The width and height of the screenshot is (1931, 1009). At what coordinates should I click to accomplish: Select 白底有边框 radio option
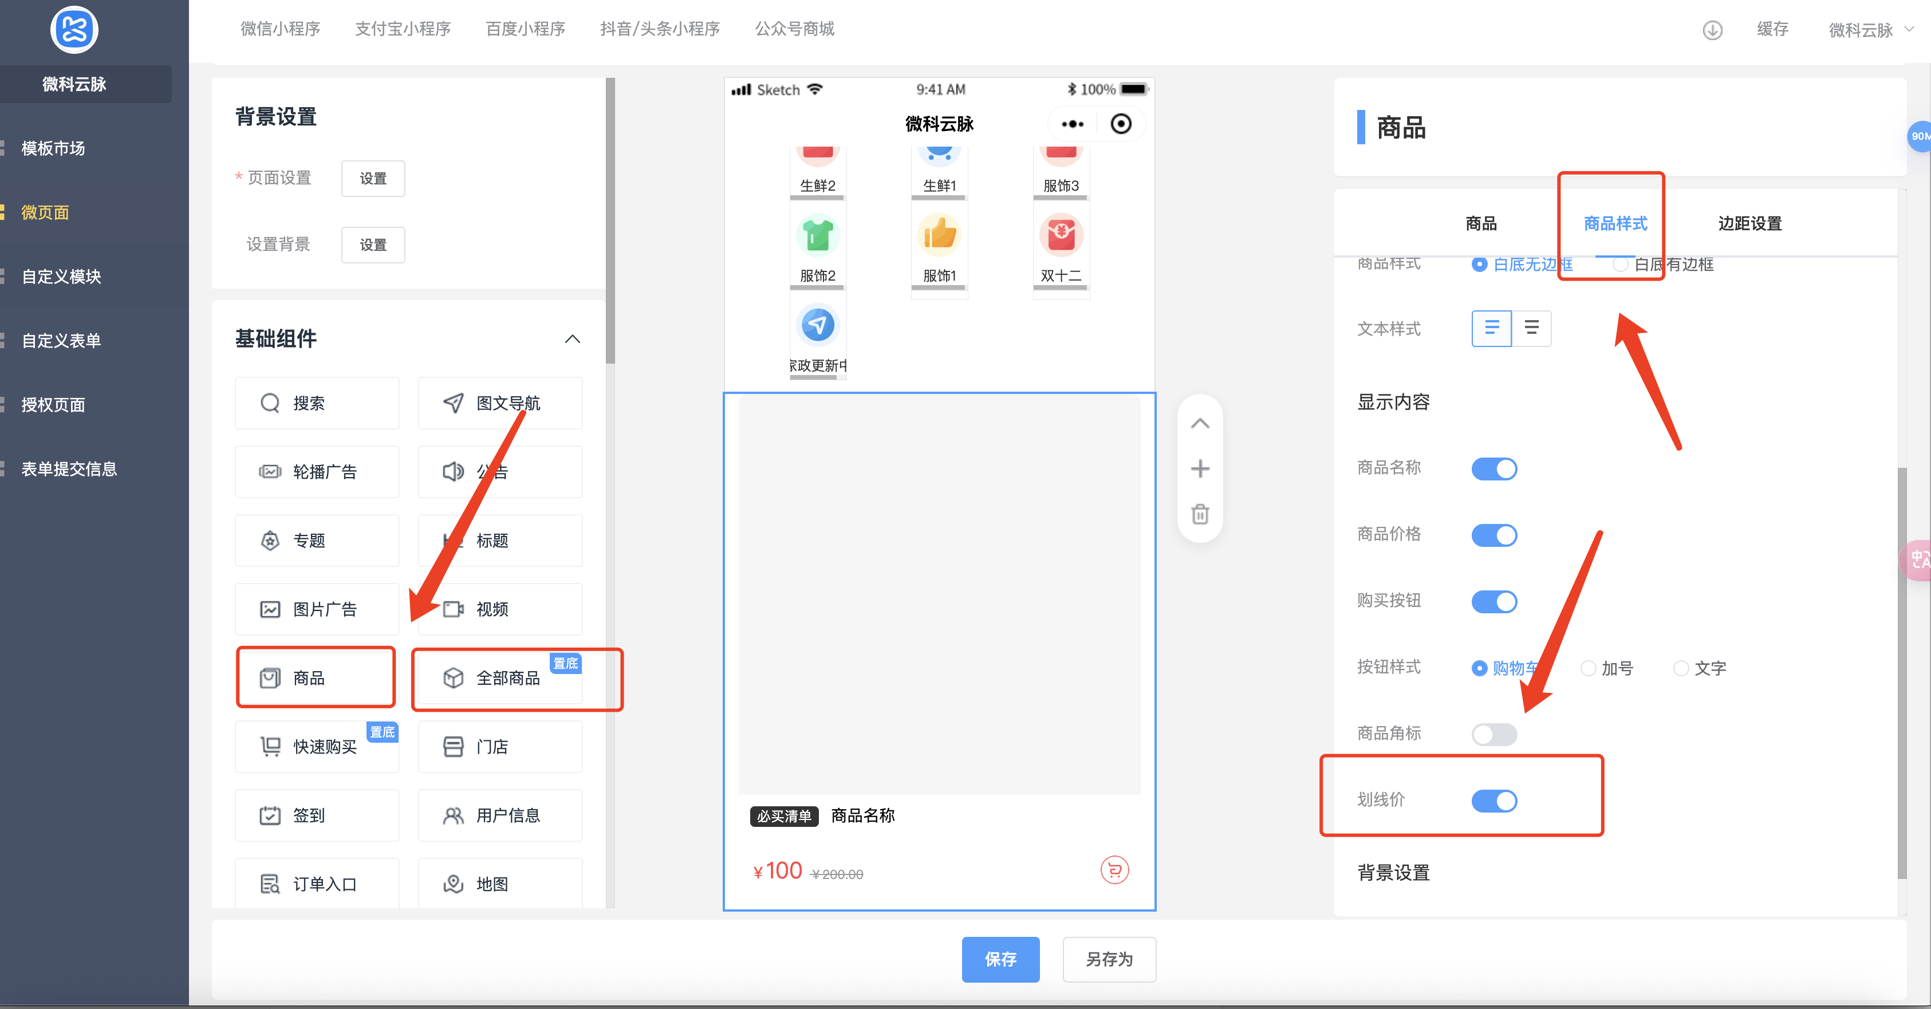point(1620,265)
